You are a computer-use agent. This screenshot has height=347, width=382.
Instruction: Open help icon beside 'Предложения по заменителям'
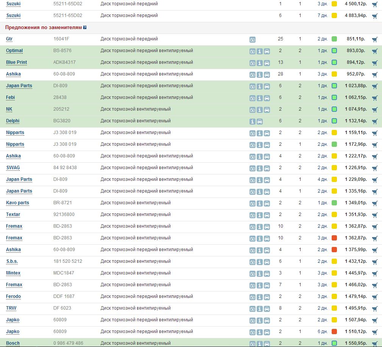[85, 28]
